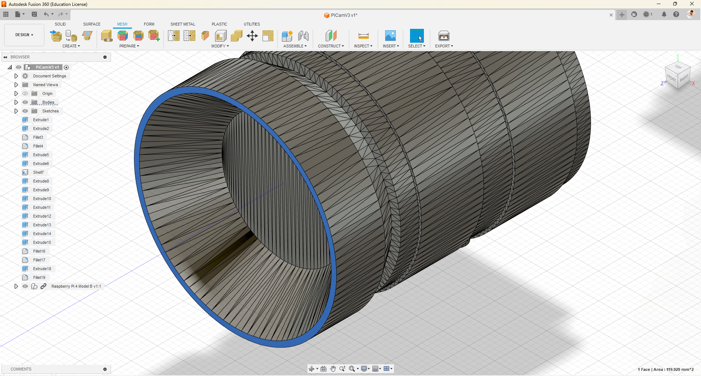Activate the PiCamV3 v1 component radio button
Viewport: 701px width, 376px height.
(66, 67)
